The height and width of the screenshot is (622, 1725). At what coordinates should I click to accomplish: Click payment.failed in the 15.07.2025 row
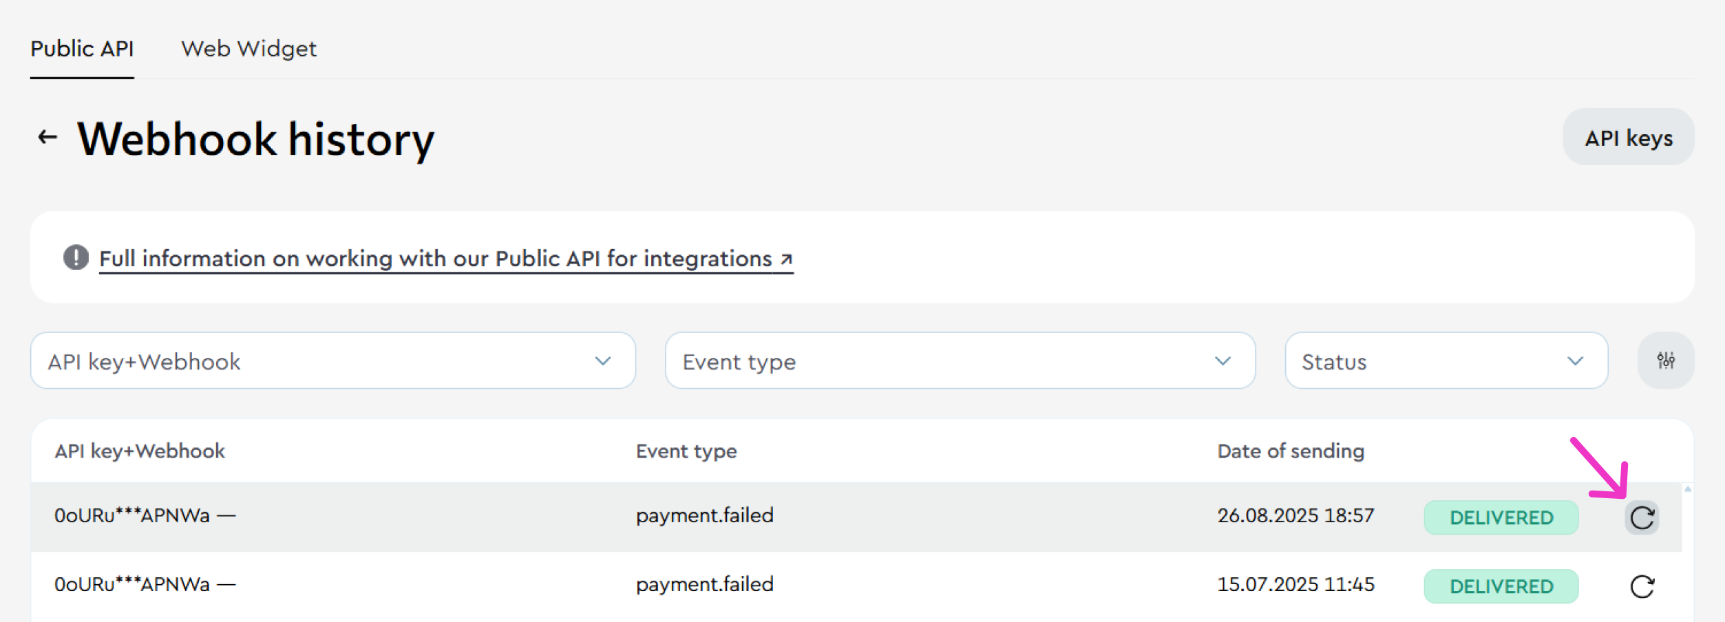(705, 584)
